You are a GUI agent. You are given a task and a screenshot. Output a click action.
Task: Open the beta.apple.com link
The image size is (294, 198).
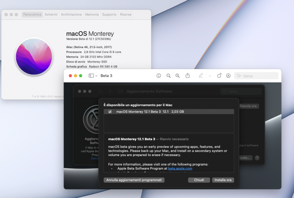[x=180, y=168]
